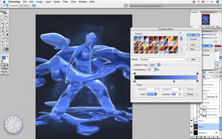The width and height of the screenshot is (222, 139).
Task: Select the Hand tool
Action: click(3, 53)
